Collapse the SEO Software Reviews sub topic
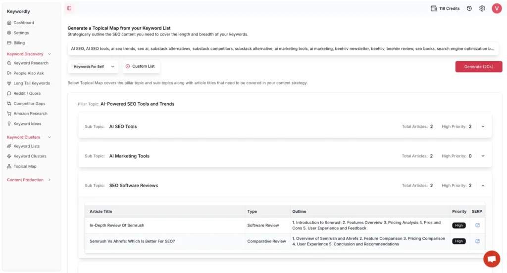The image size is (507, 273). pos(483,186)
